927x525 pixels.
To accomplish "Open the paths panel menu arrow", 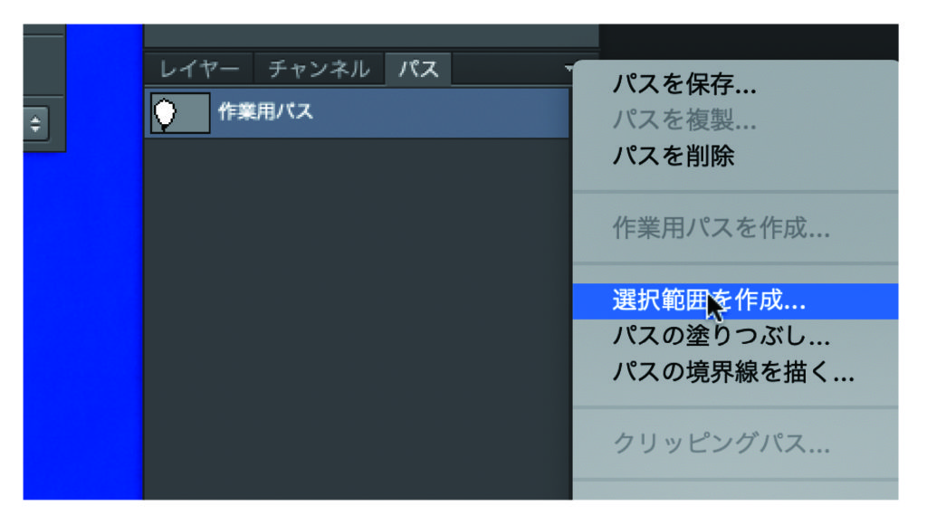I will [569, 69].
